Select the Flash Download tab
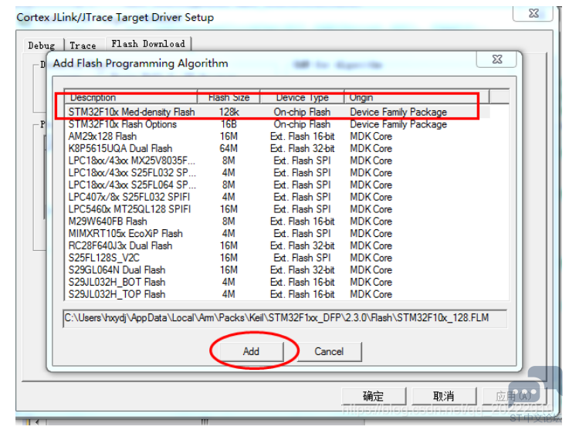 [148, 44]
